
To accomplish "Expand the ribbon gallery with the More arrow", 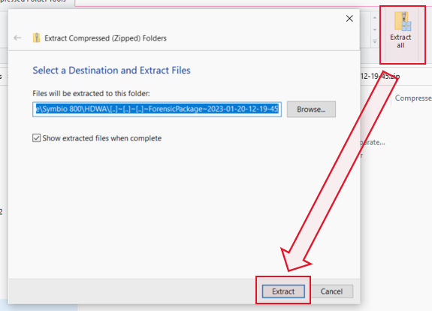I will (x=375, y=42).
